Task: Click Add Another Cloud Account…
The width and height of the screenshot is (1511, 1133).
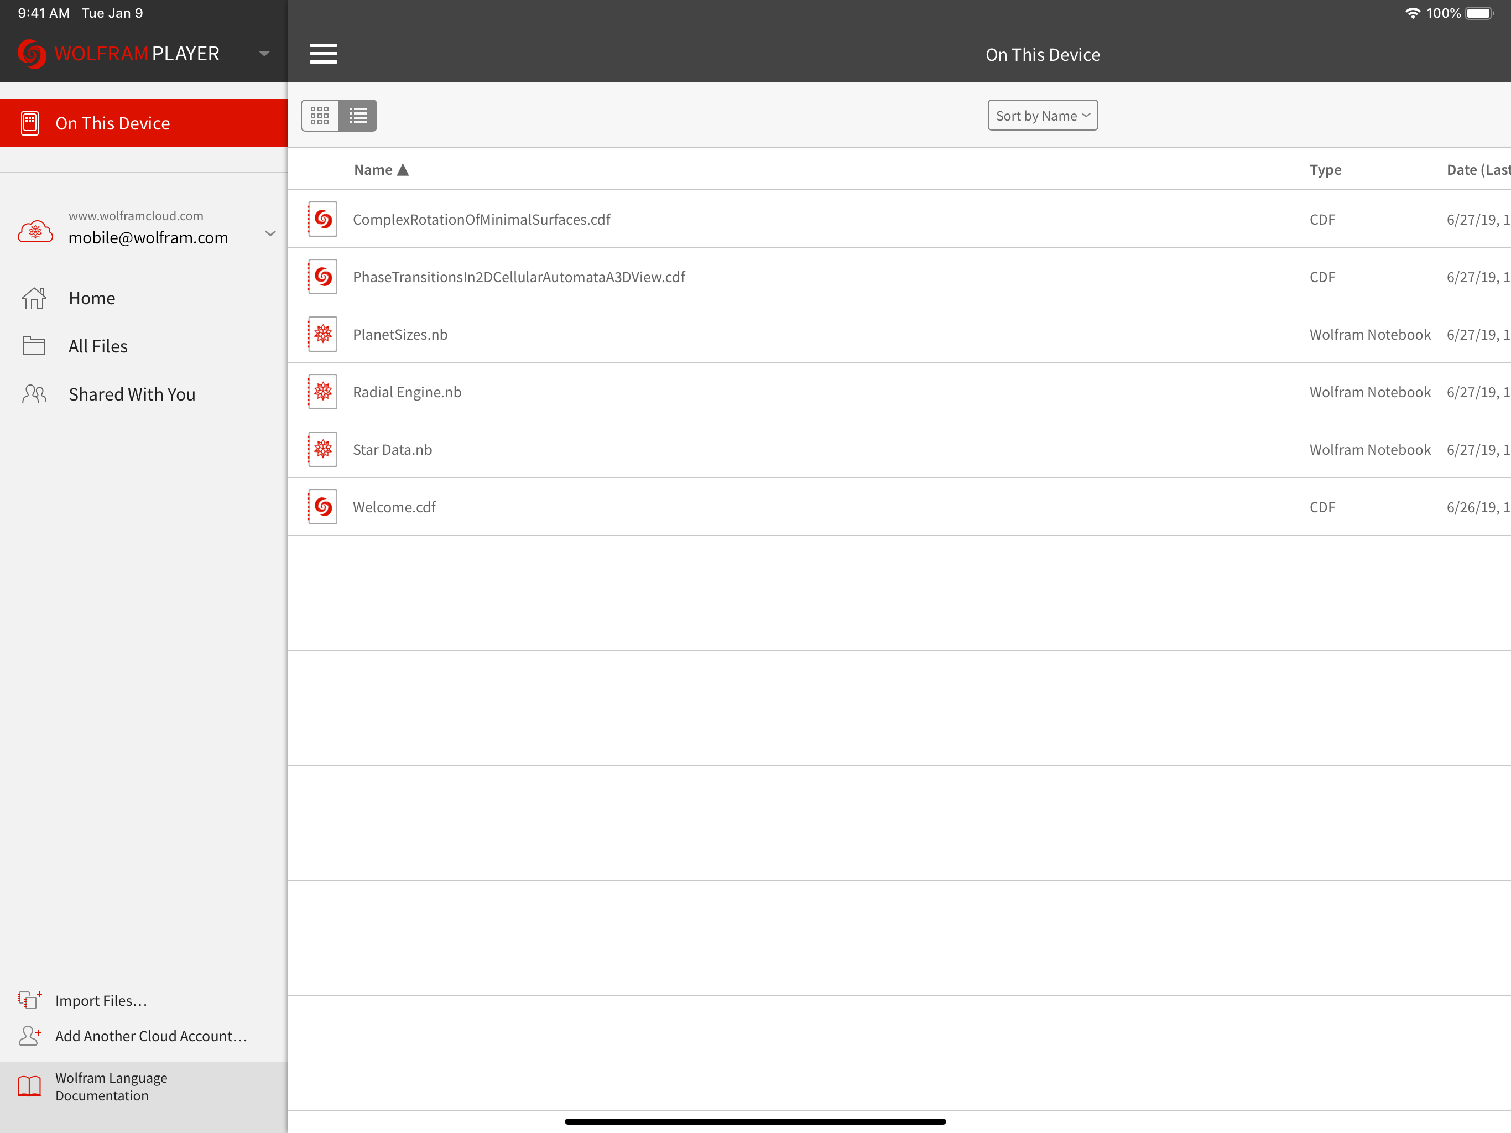Action: [151, 1036]
